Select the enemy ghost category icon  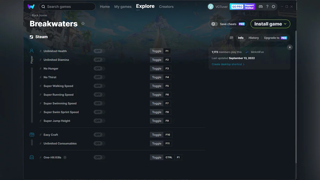coord(32,157)
